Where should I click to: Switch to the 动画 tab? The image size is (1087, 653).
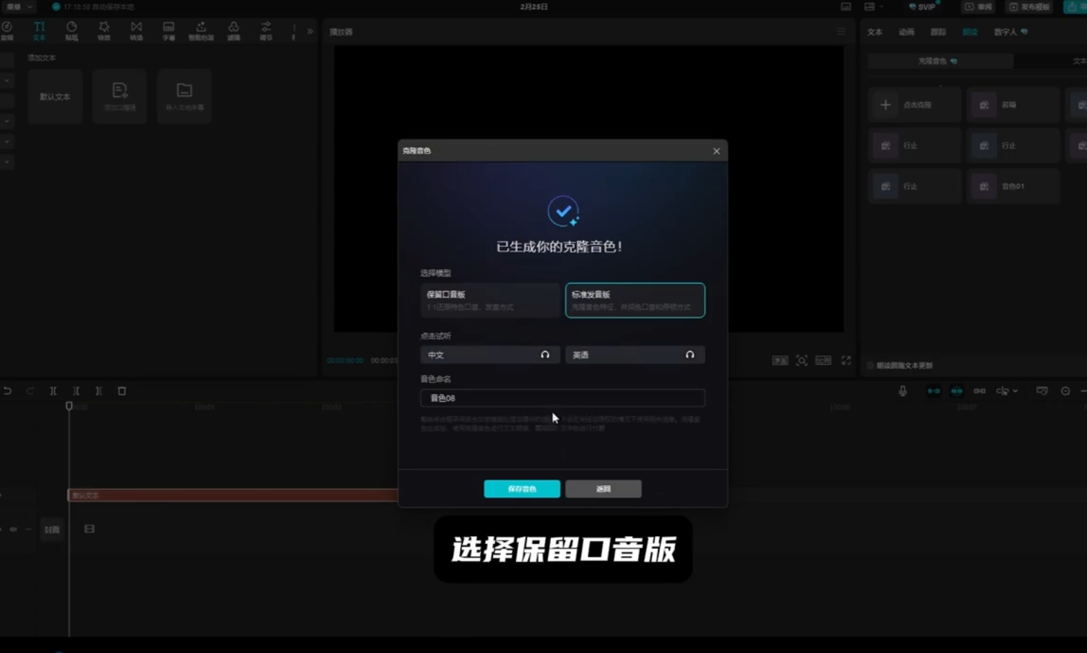click(x=906, y=32)
